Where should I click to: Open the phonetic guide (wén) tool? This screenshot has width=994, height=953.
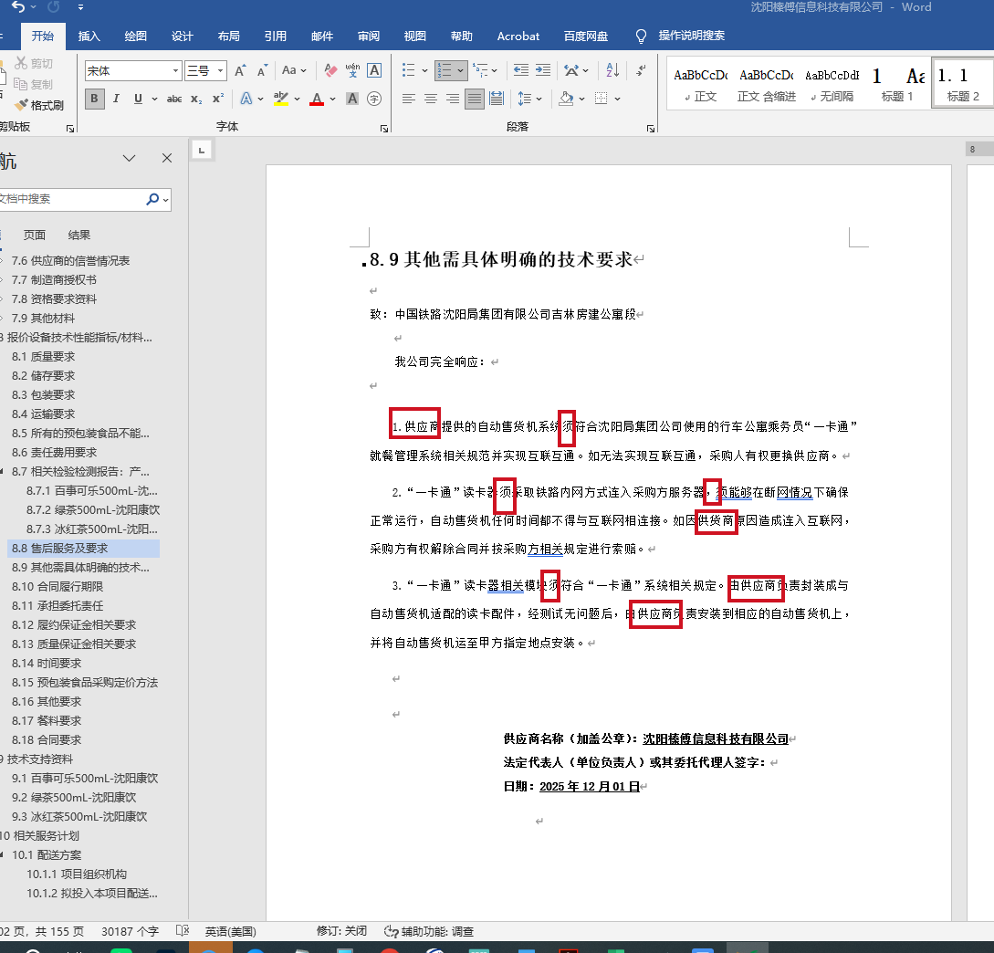(x=352, y=70)
